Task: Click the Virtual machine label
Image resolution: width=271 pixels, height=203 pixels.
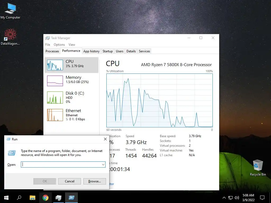Action: [171, 150]
